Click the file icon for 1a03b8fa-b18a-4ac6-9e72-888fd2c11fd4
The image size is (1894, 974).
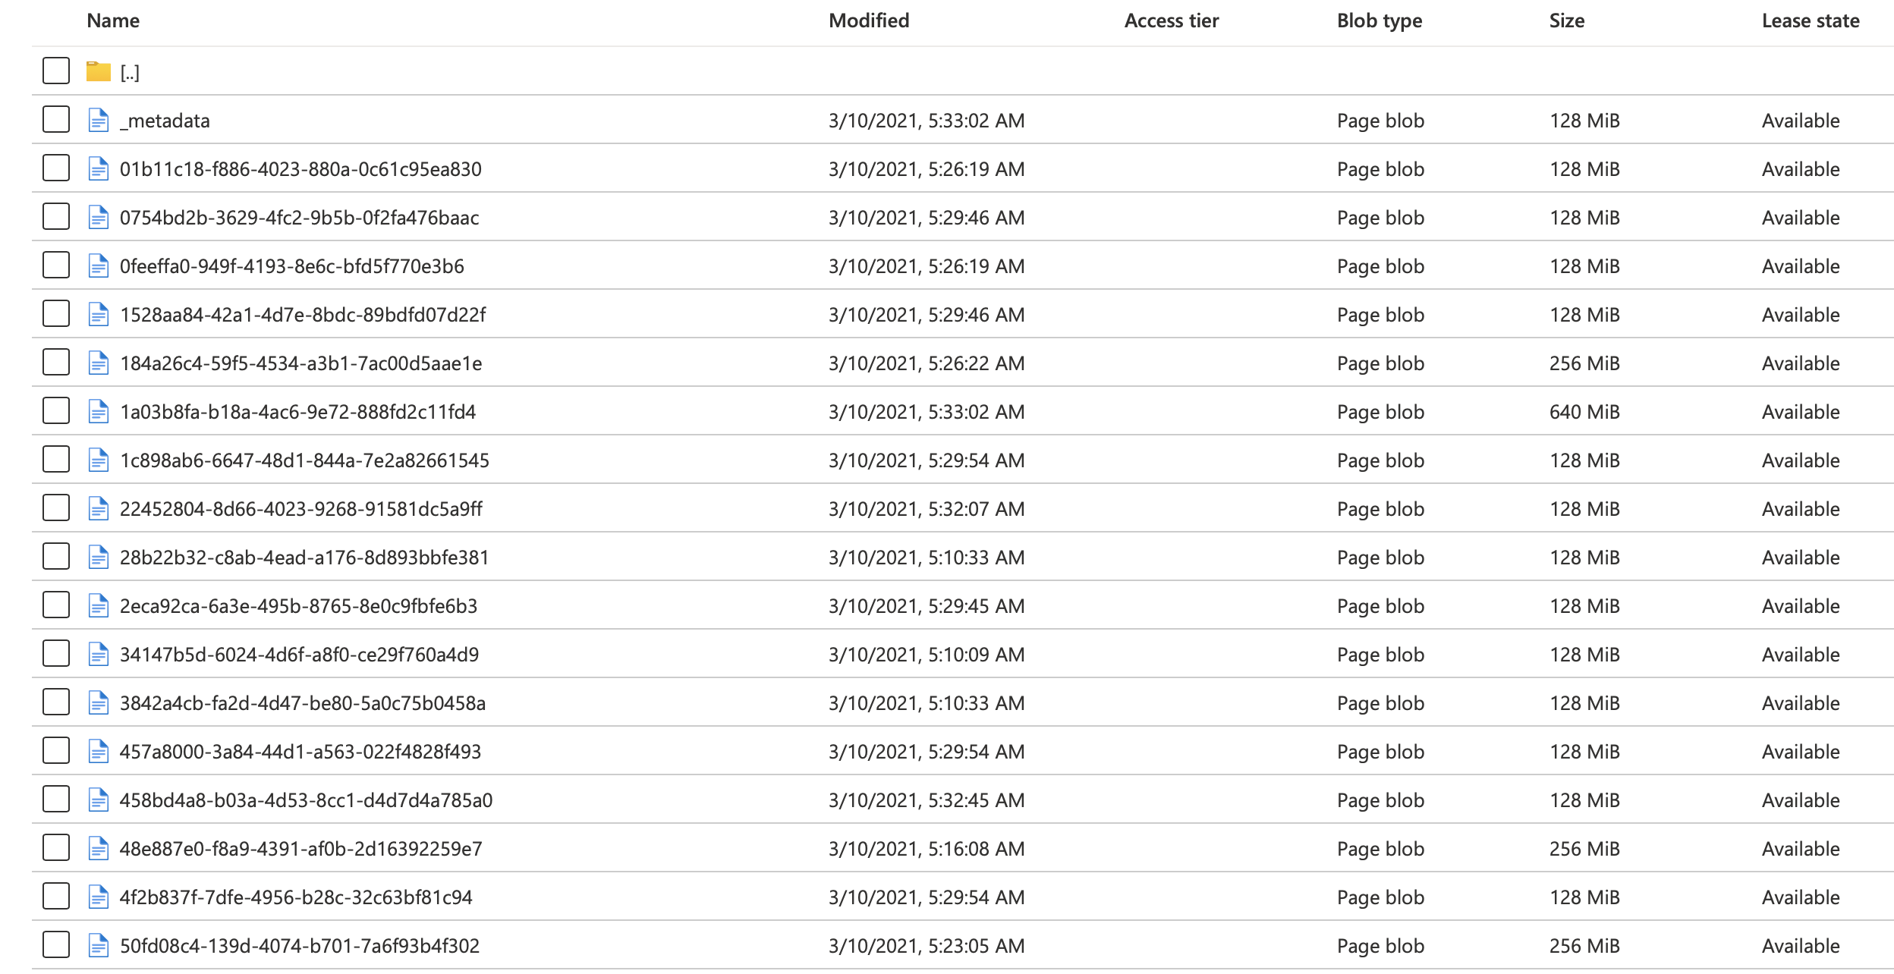[x=99, y=412]
